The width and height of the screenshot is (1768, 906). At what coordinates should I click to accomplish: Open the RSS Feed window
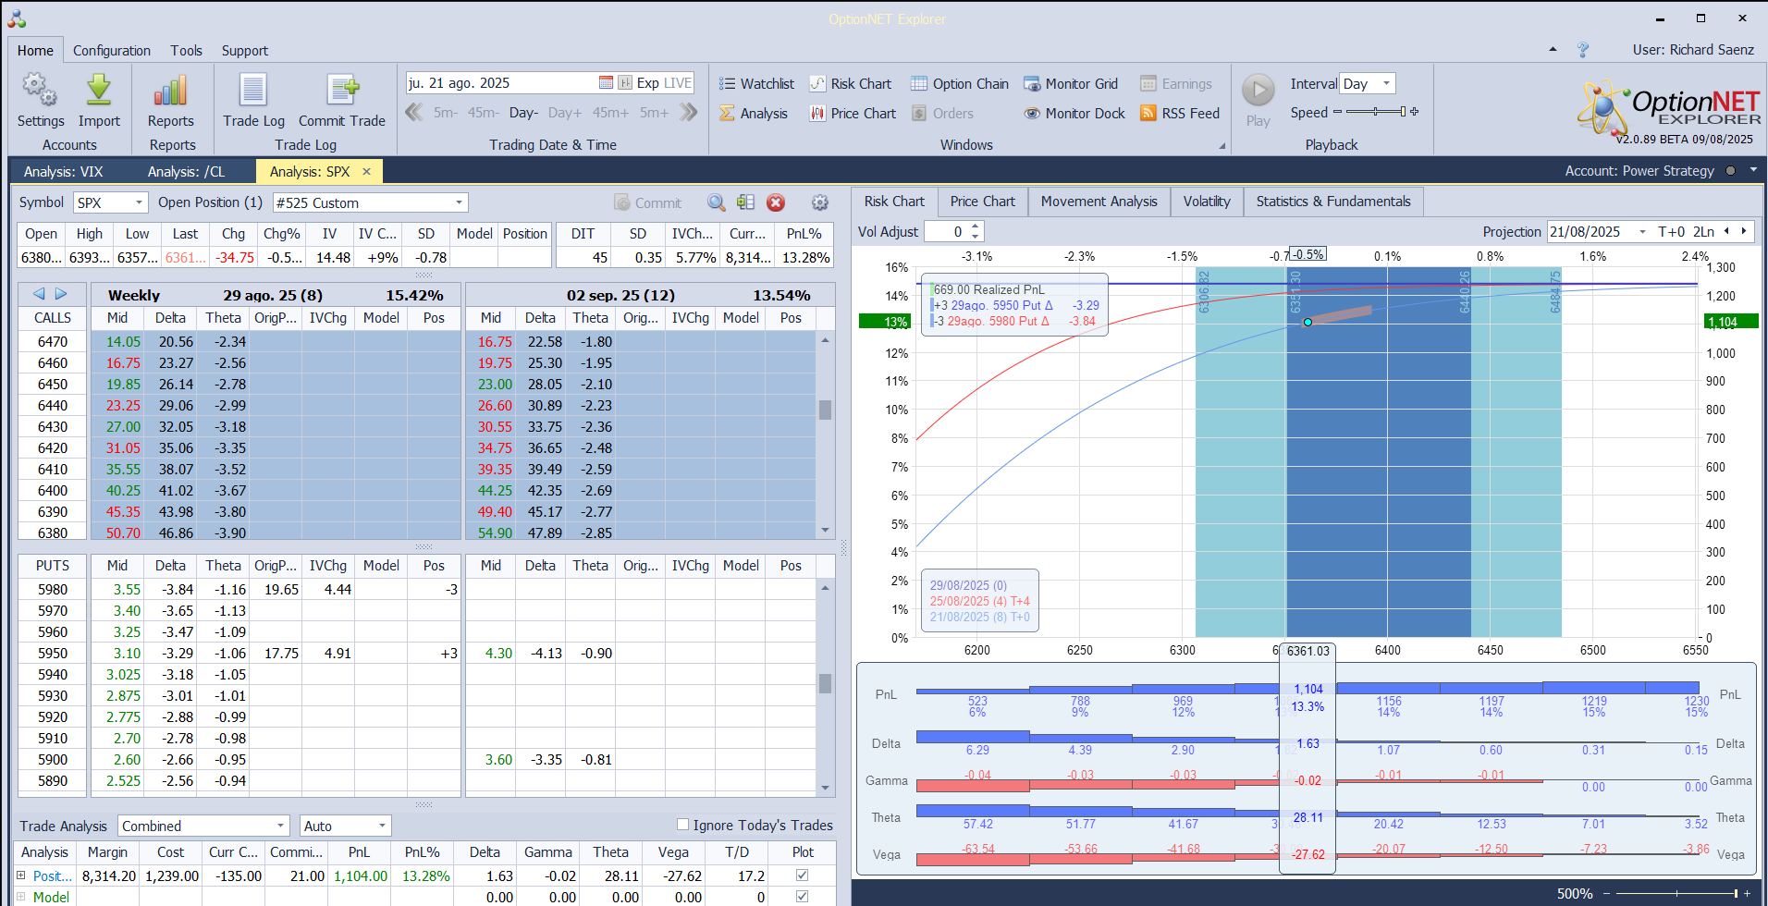[x=1180, y=114]
